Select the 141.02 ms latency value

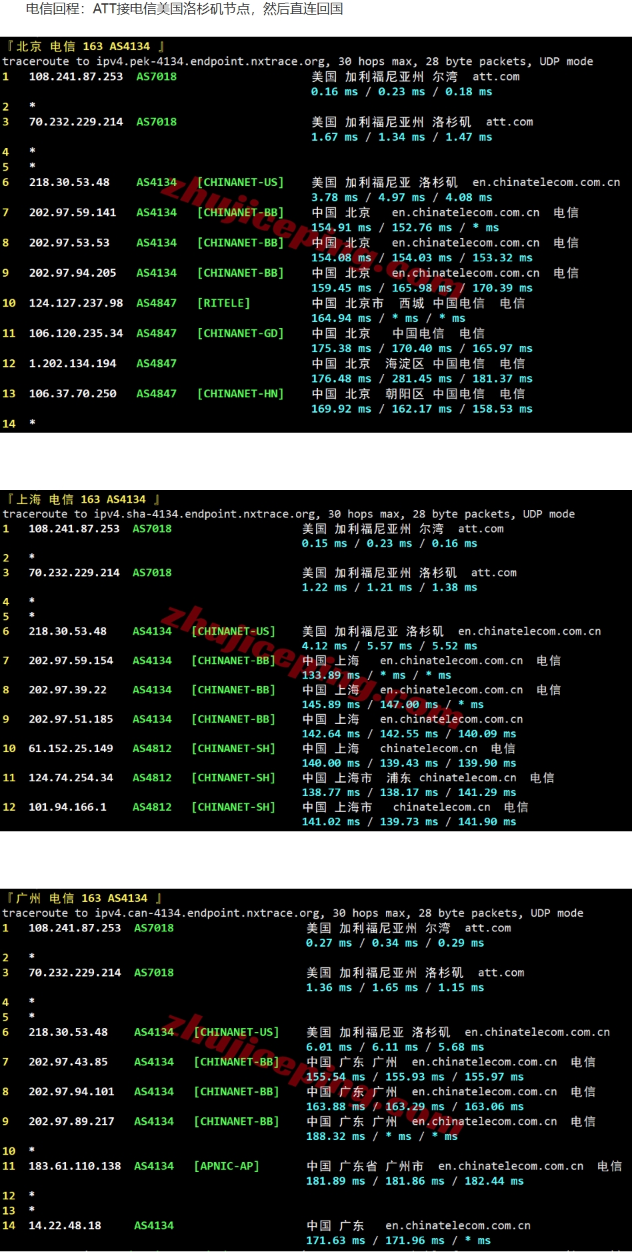pos(331,822)
